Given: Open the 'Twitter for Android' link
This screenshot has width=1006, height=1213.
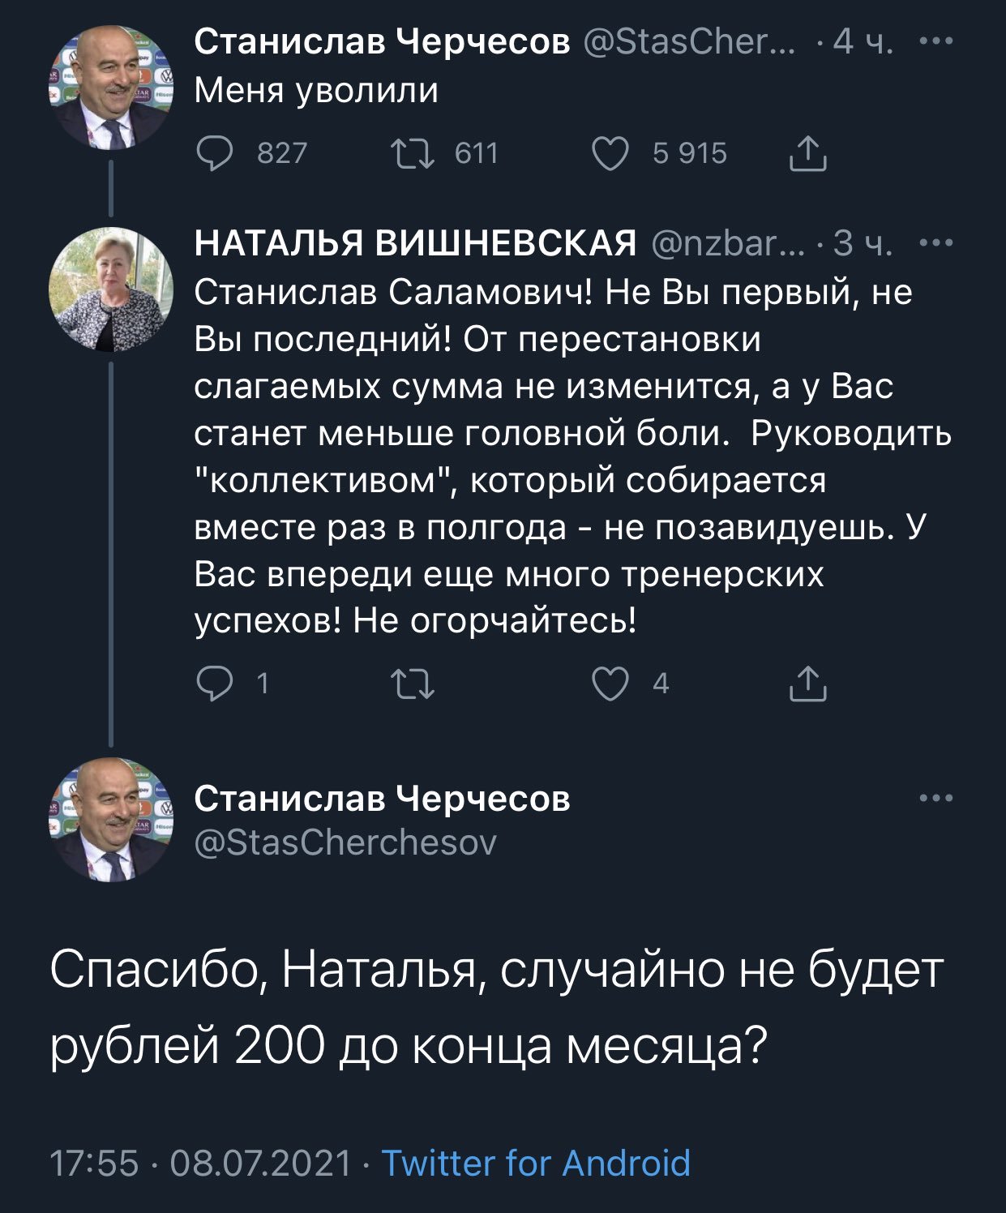Looking at the screenshot, I should tap(535, 1163).
